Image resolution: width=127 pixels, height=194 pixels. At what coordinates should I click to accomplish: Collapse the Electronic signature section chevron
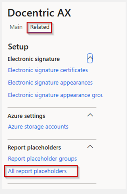coord(90,58)
